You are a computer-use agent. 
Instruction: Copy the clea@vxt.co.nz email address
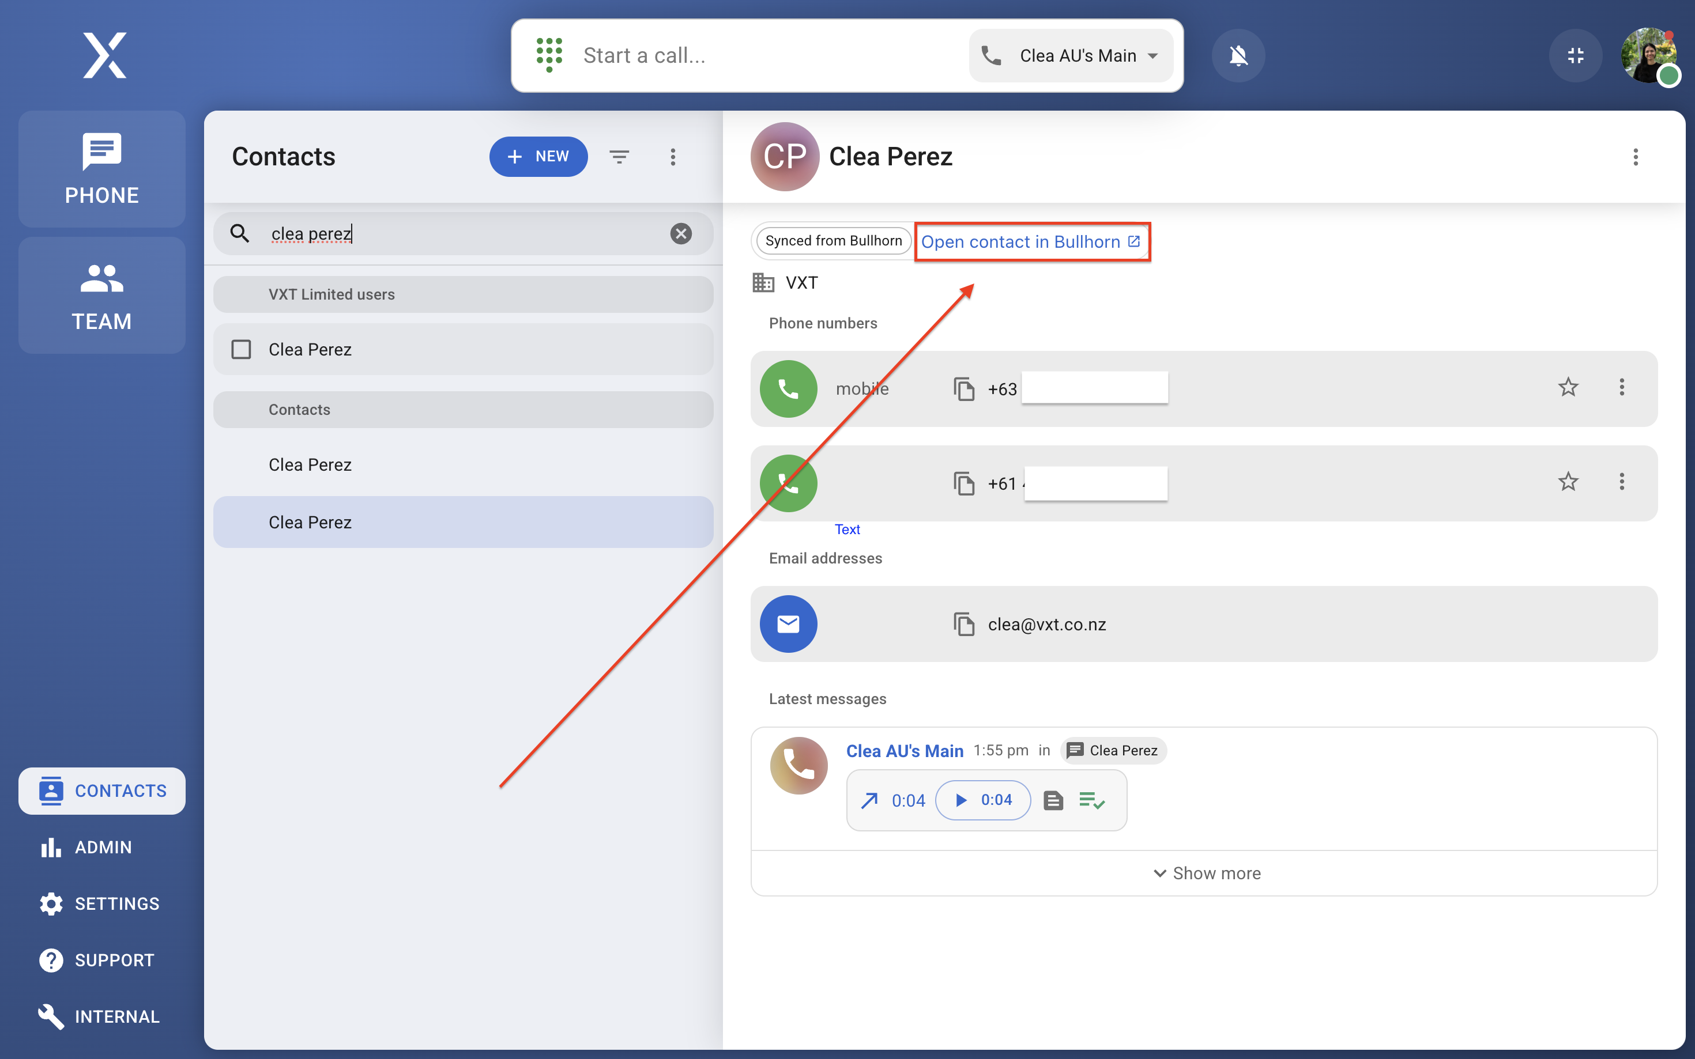click(x=963, y=624)
